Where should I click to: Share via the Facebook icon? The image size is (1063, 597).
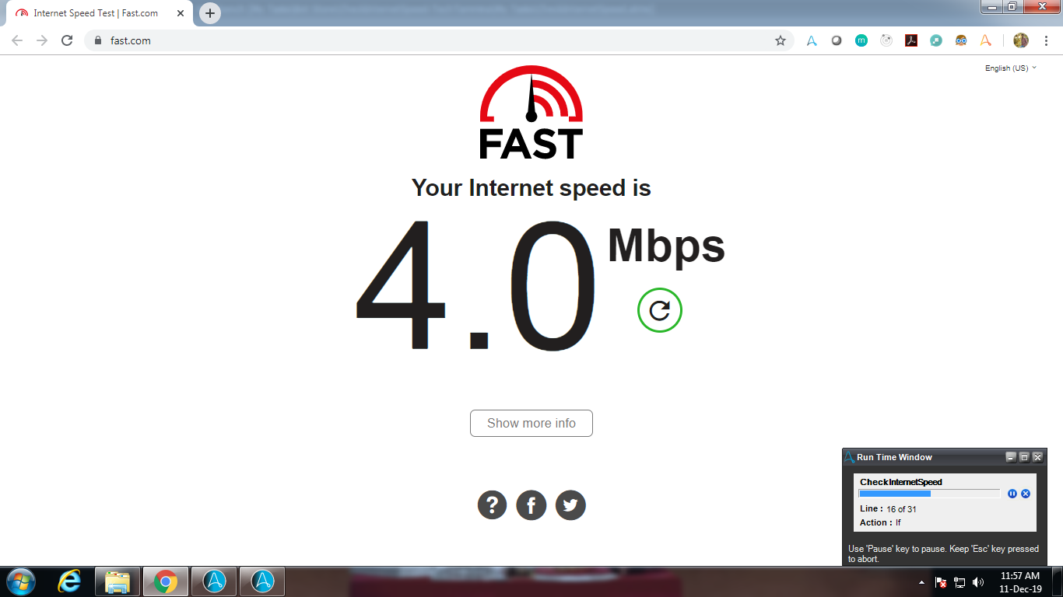click(x=531, y=505)
